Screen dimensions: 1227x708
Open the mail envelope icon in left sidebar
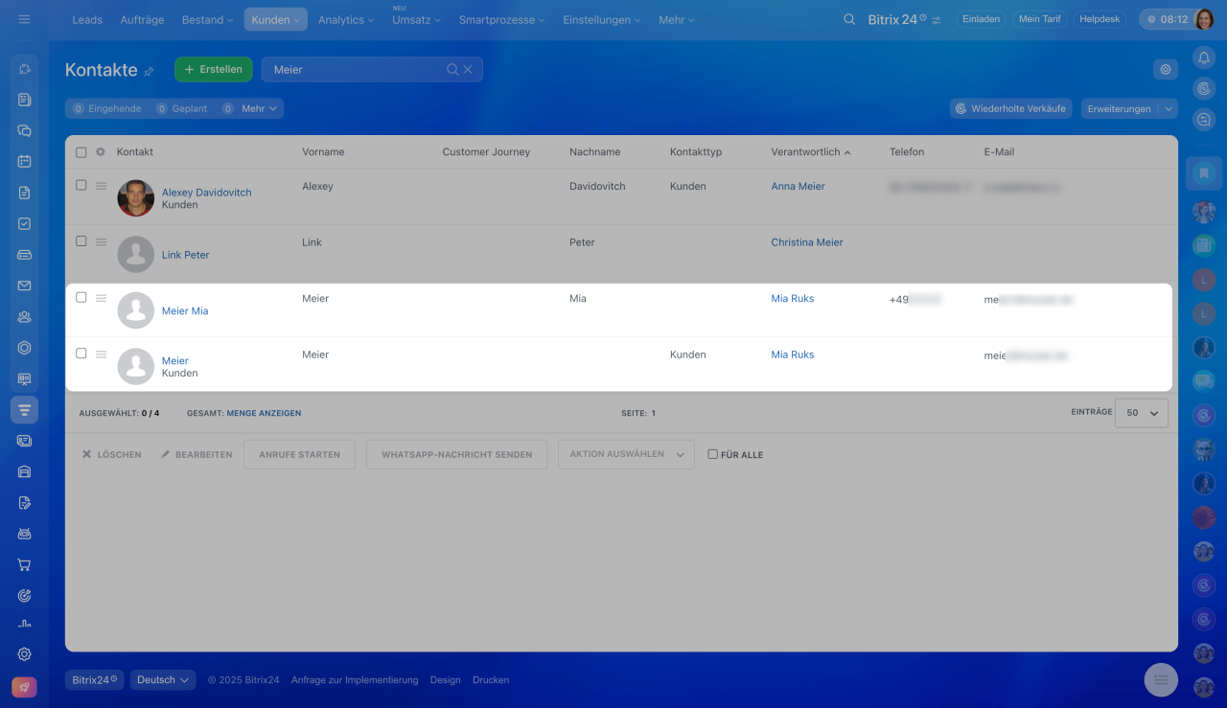tap(25, 285)
